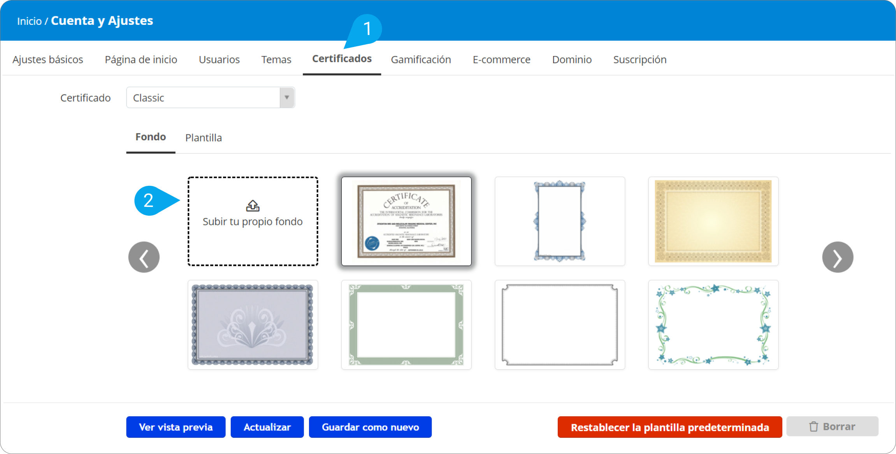This screenshot has width=896, height=454.
Task: Select the Certificados tab
Action: (x=342, y=59)
